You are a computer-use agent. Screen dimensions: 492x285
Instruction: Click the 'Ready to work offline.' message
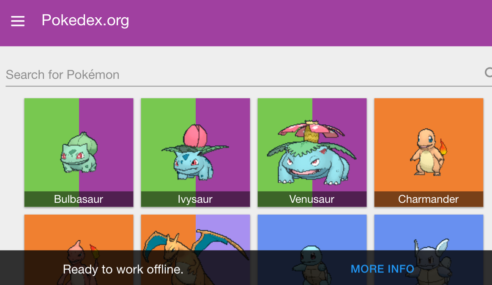pyautogui.click(x=123, y=269)
